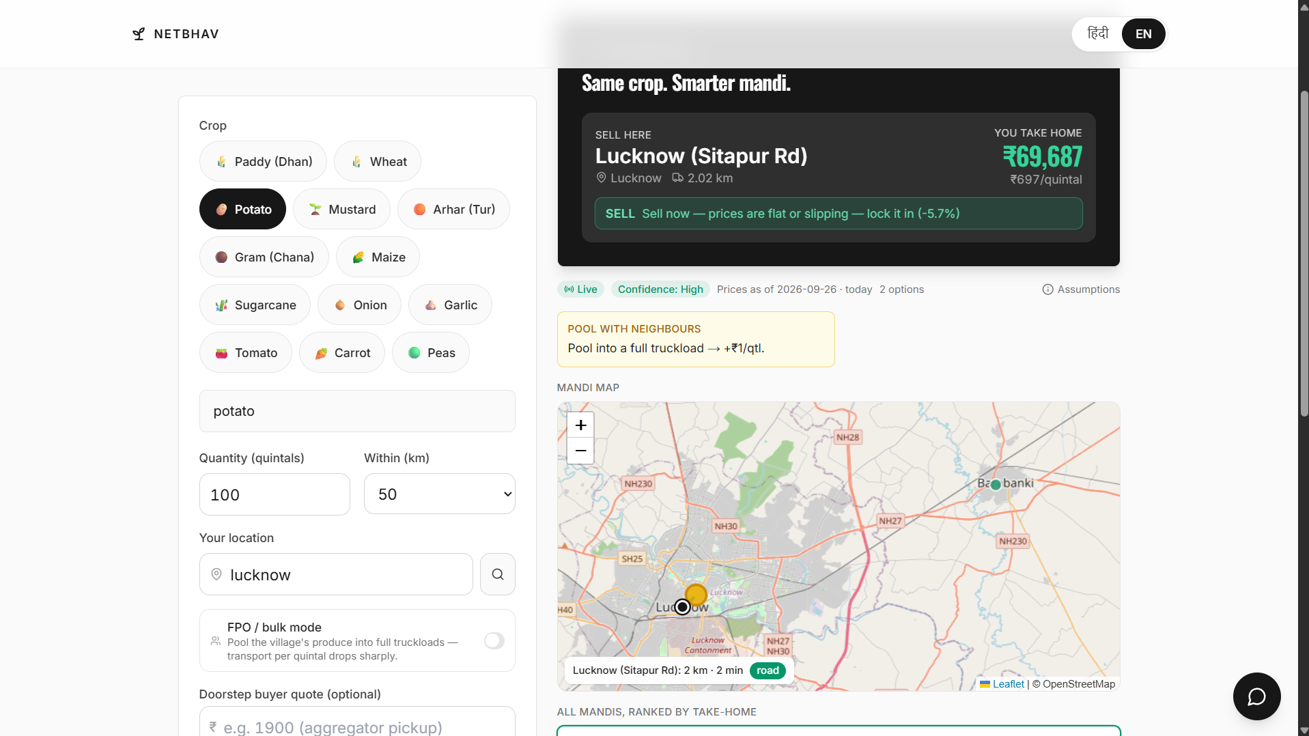The width and height of the screenshot is (1309, 736).
Task: Pick the Gram (Chana) crop chip
Action: [264, 257]
